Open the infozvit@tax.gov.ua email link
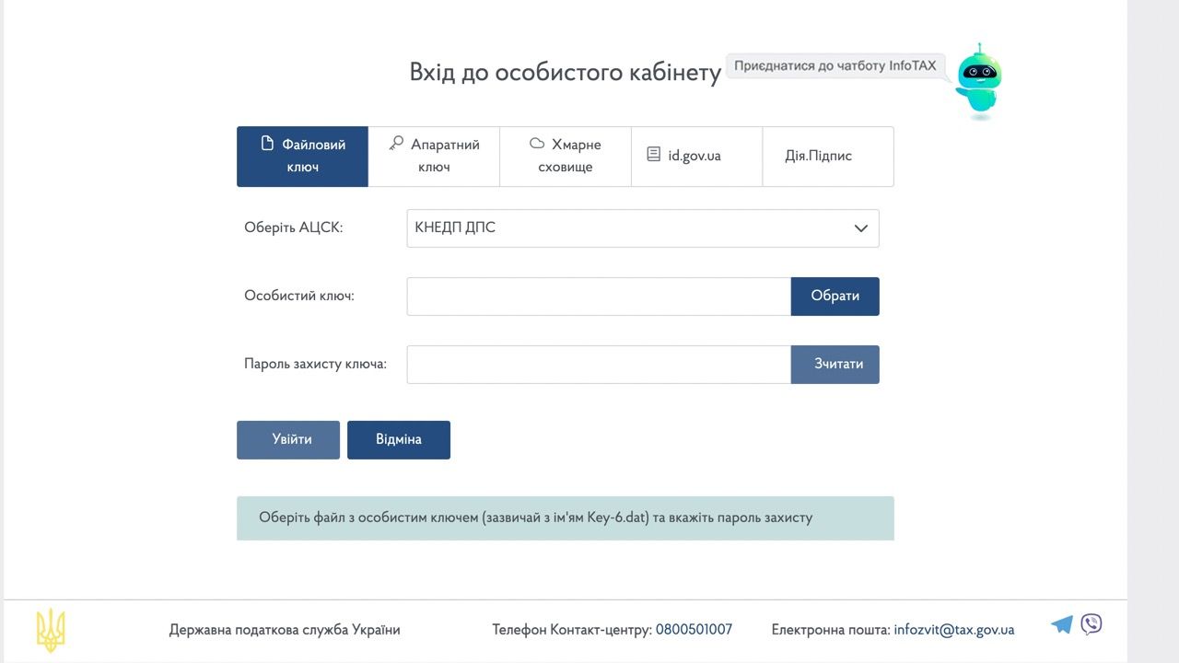The image size is (1179, 663). (953, 630)
